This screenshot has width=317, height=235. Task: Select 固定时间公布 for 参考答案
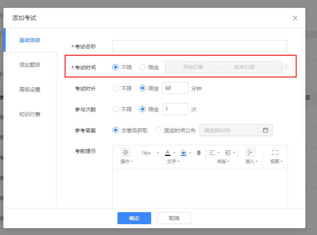click(x=159, y=130)
